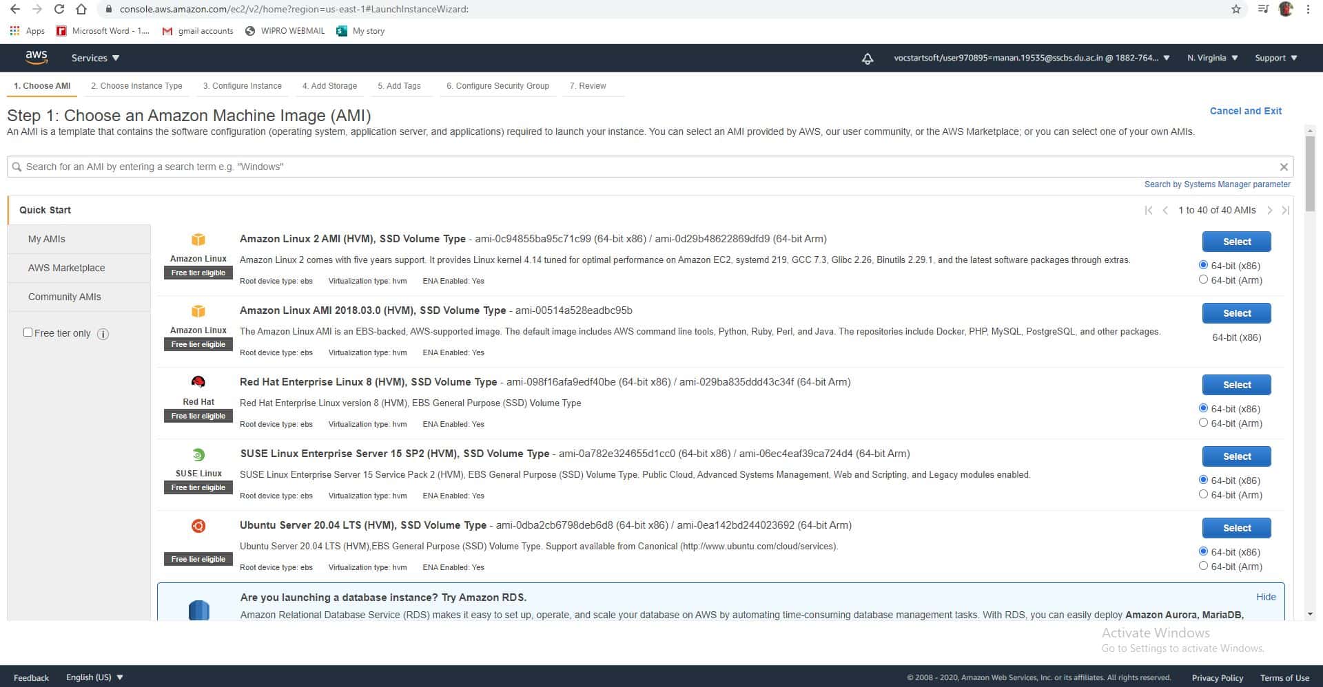Reload the page with the refresh icon
The width and height of the screenshot is (1323, 687).
pos(59,9)
